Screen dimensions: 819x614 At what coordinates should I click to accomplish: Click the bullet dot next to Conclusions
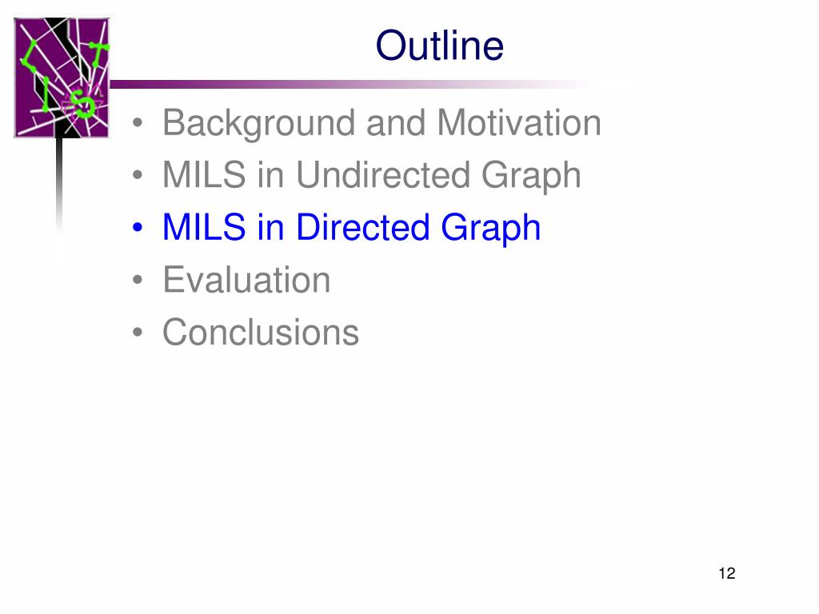click(x=138, y=332)
